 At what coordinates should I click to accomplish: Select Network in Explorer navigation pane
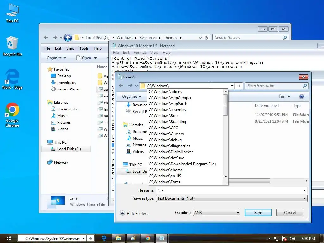pos(58,162)
